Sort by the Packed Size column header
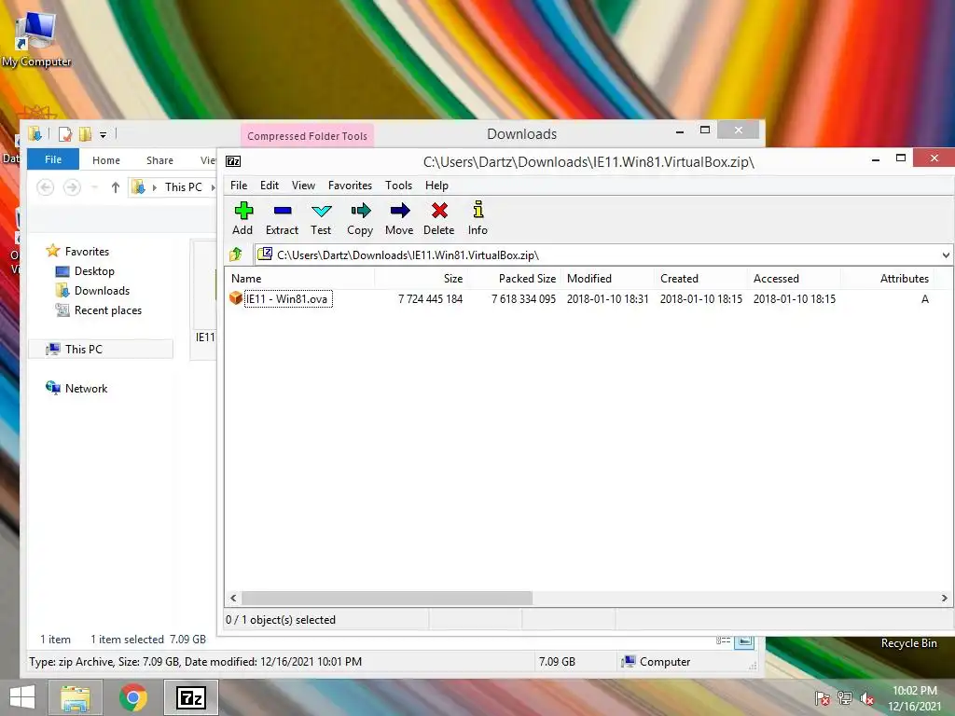This screenshot has width=955, height=716. pyautogui.click(x=514, y=278)
